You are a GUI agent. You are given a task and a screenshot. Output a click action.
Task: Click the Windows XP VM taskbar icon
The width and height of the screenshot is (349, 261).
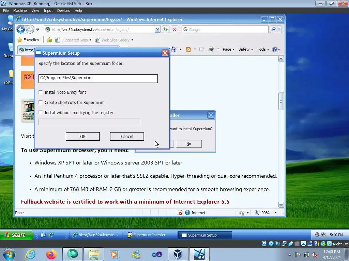tap(199, 254)
